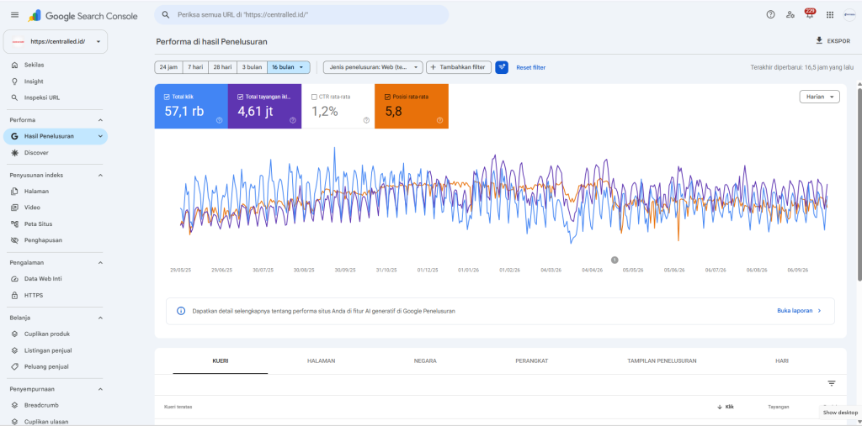Image resolution: width=862 pixels, height=426 pixels.
Task: Switch to TAMPILAN PENELUSURAN tab
Action: [662, 360]
